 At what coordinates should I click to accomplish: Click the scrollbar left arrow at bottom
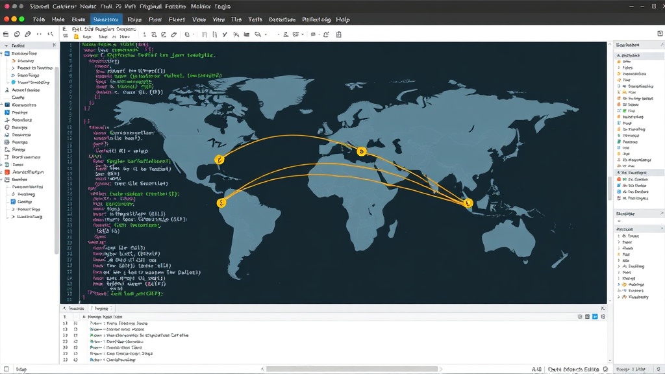pyautogui.click(x=262, y=369)
